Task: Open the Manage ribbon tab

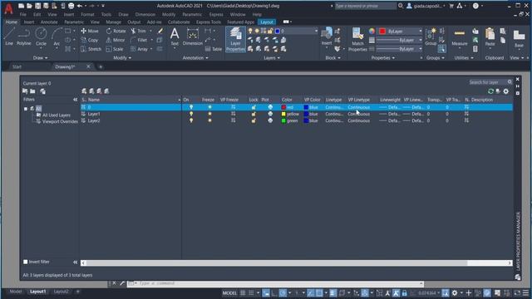Action: pyautogui.click(x=113, y=22)
